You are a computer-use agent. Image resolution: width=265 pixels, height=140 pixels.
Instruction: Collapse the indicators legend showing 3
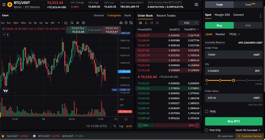(x=6, y=35)
